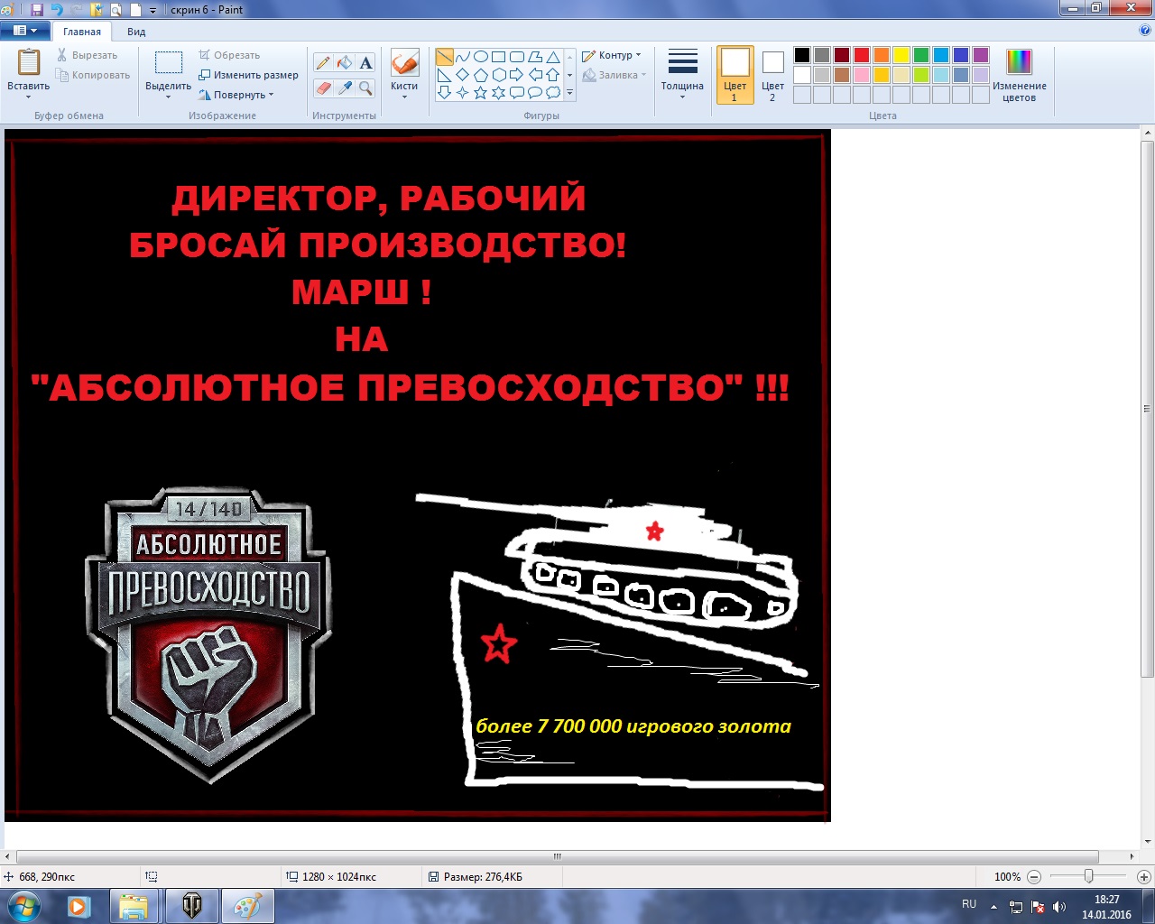Viewport: 1155px width, 924px height.
Task: Select the Fill with color bucket tool
Action: point(345,62)
